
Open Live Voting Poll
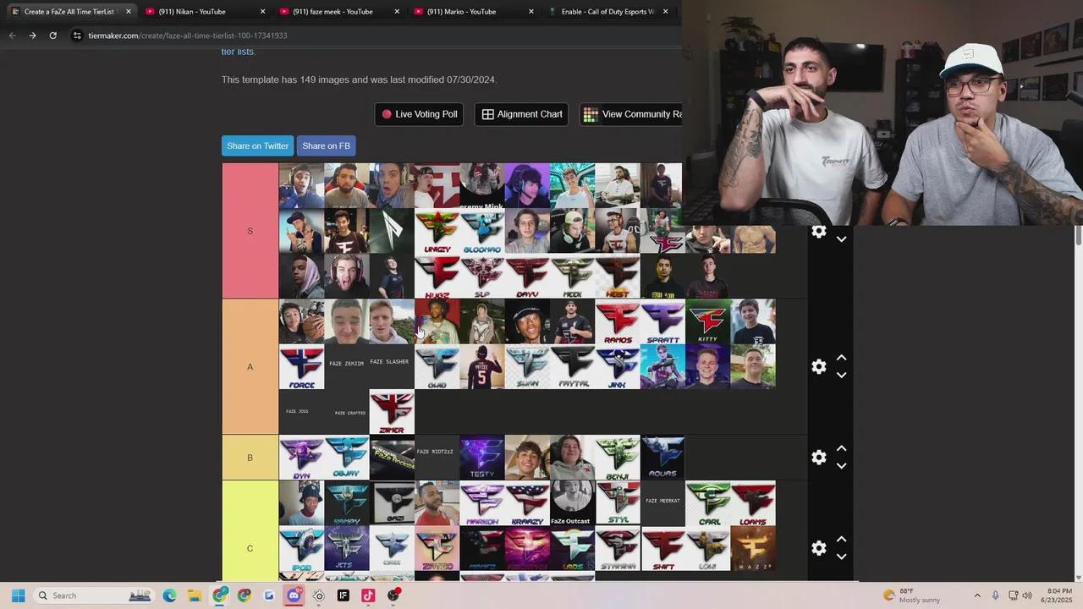(x=419, y=114)
